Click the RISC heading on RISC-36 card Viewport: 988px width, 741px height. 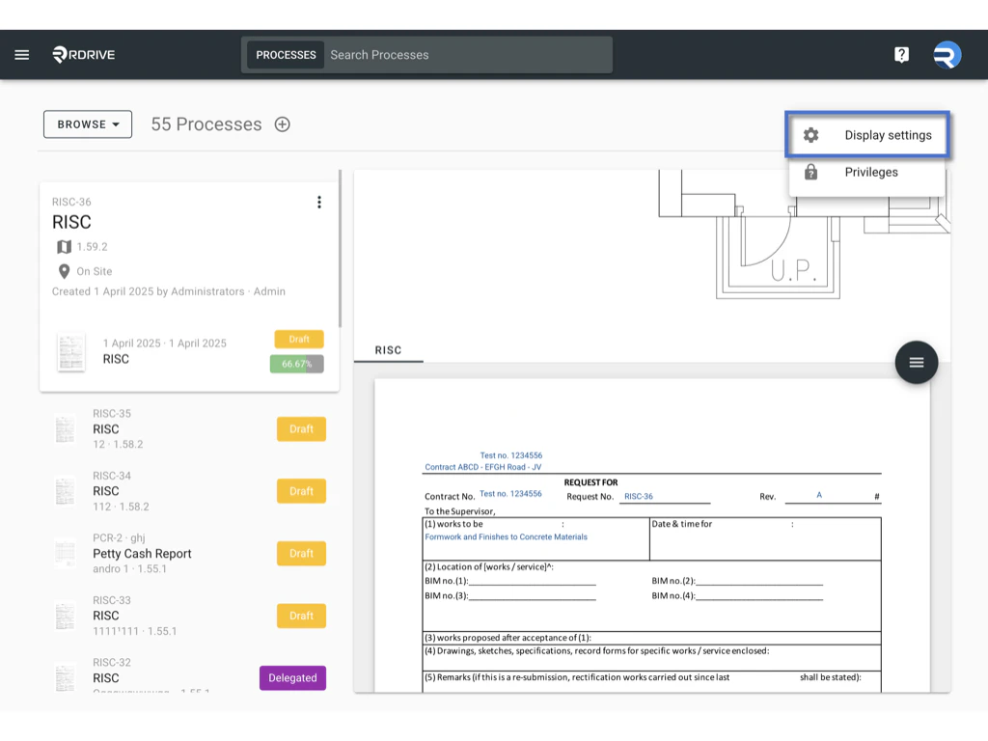tap(71, 222)
